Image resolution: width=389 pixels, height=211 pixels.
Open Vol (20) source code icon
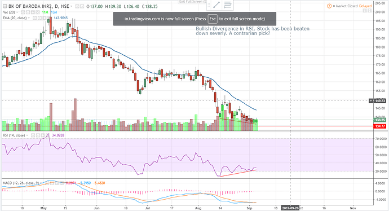(33, 12)
